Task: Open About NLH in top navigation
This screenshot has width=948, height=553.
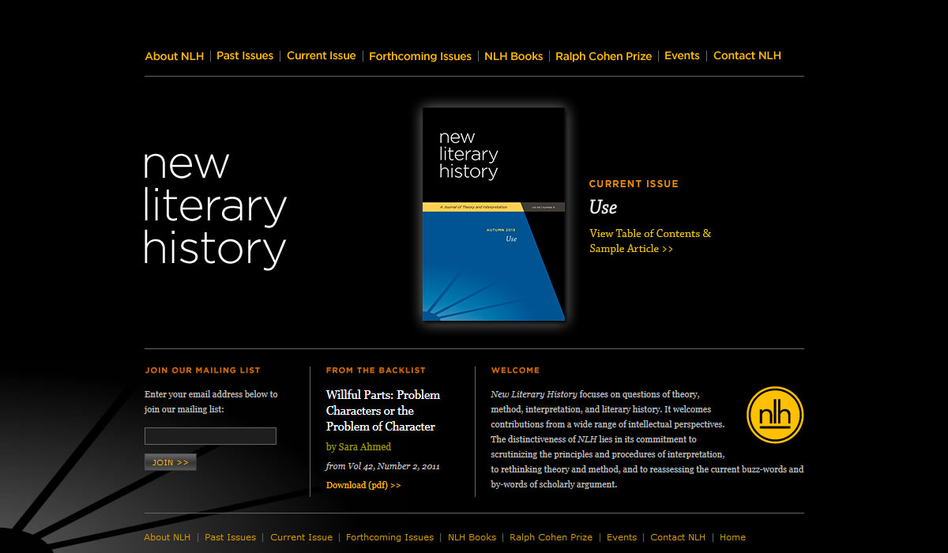Action: (x=175, y=56)
